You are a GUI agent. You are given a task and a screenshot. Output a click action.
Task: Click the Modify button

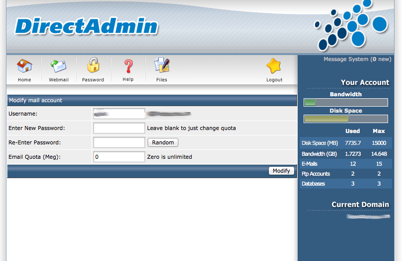[x=281, y=171]
